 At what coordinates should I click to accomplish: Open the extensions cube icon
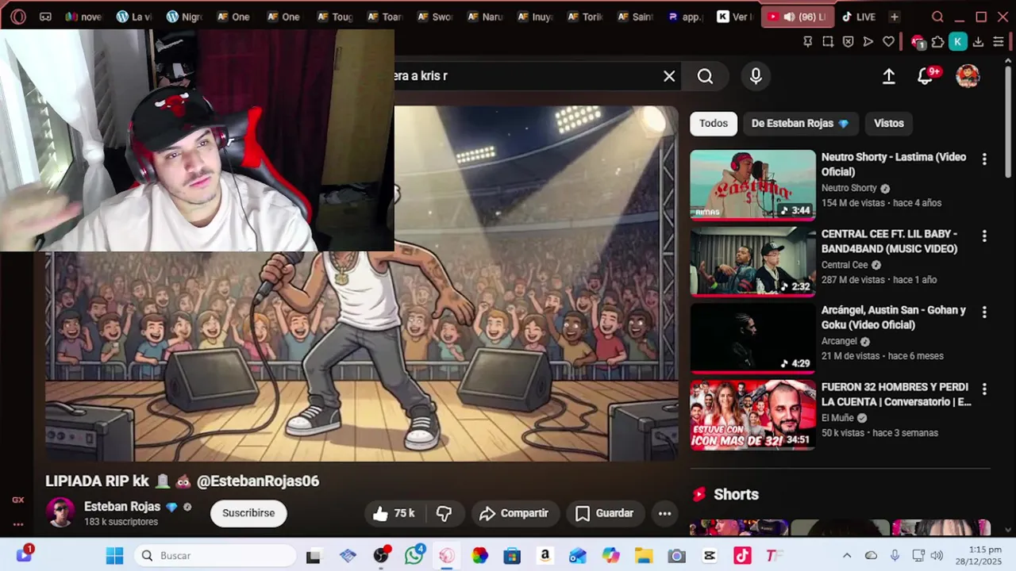pos(937,42)
